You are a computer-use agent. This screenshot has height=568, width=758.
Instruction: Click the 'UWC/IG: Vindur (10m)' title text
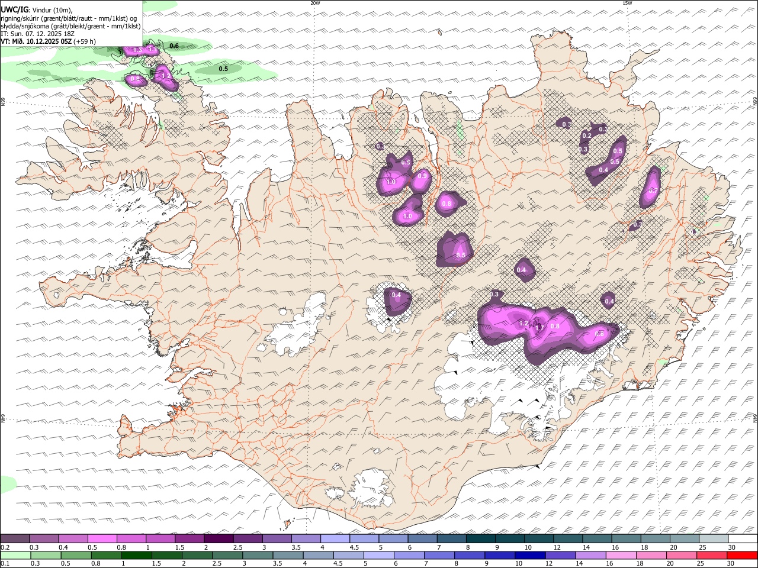[x=36, y=9]
